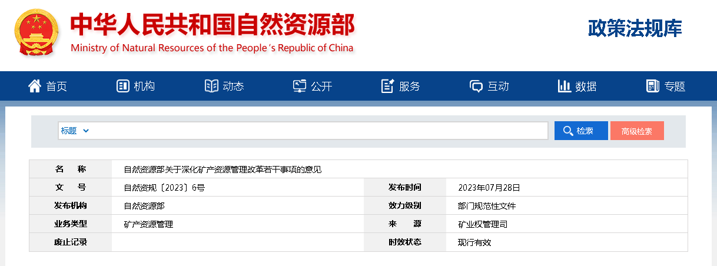Click the 动态 open book icon
Viewport: 717px width, 266px height.
[211, 86]
